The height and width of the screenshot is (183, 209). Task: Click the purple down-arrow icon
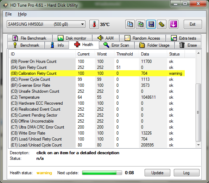pyautogui.click(x=173, y=24)
